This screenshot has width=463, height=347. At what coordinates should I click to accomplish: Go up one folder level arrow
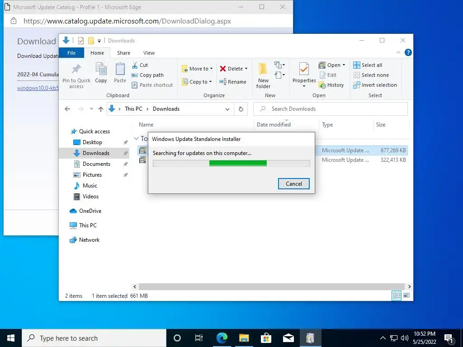(101, 109)
